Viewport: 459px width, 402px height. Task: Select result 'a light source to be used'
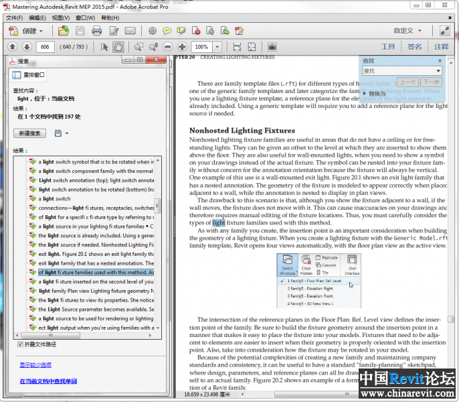(96, 318)
